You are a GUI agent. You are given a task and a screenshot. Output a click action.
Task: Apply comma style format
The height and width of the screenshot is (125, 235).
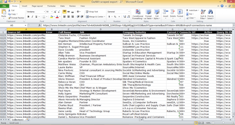point(119,17)
